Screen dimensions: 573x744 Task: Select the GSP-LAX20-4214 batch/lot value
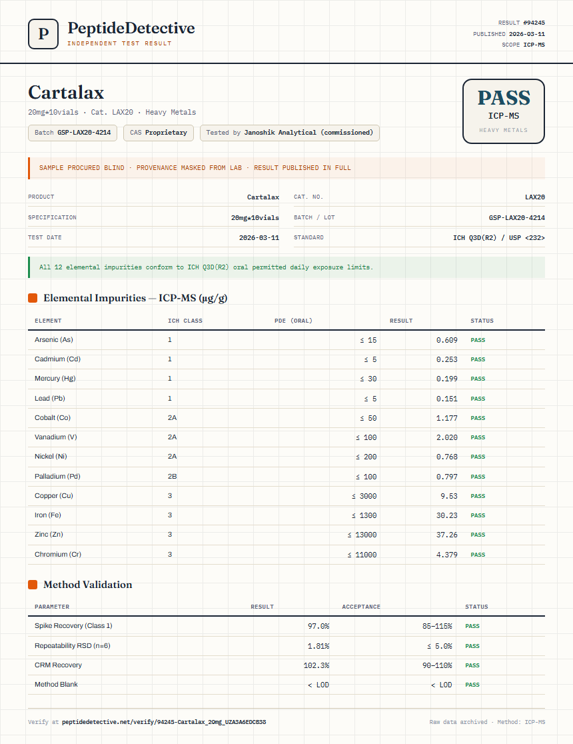[x=516, y=218]
